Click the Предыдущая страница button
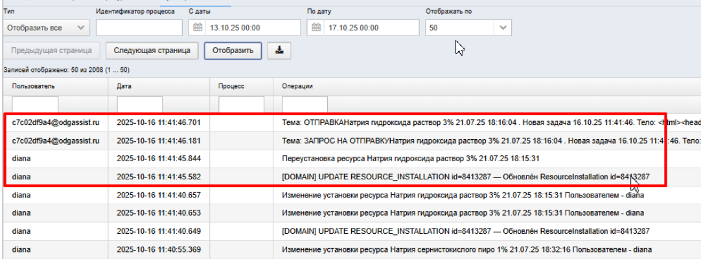Screen dimensions: 701x259 (x=51, y=51)
